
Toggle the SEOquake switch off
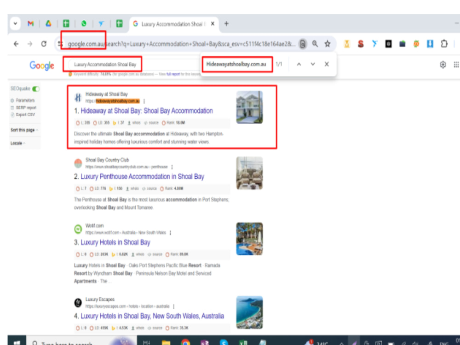(36, 89)
